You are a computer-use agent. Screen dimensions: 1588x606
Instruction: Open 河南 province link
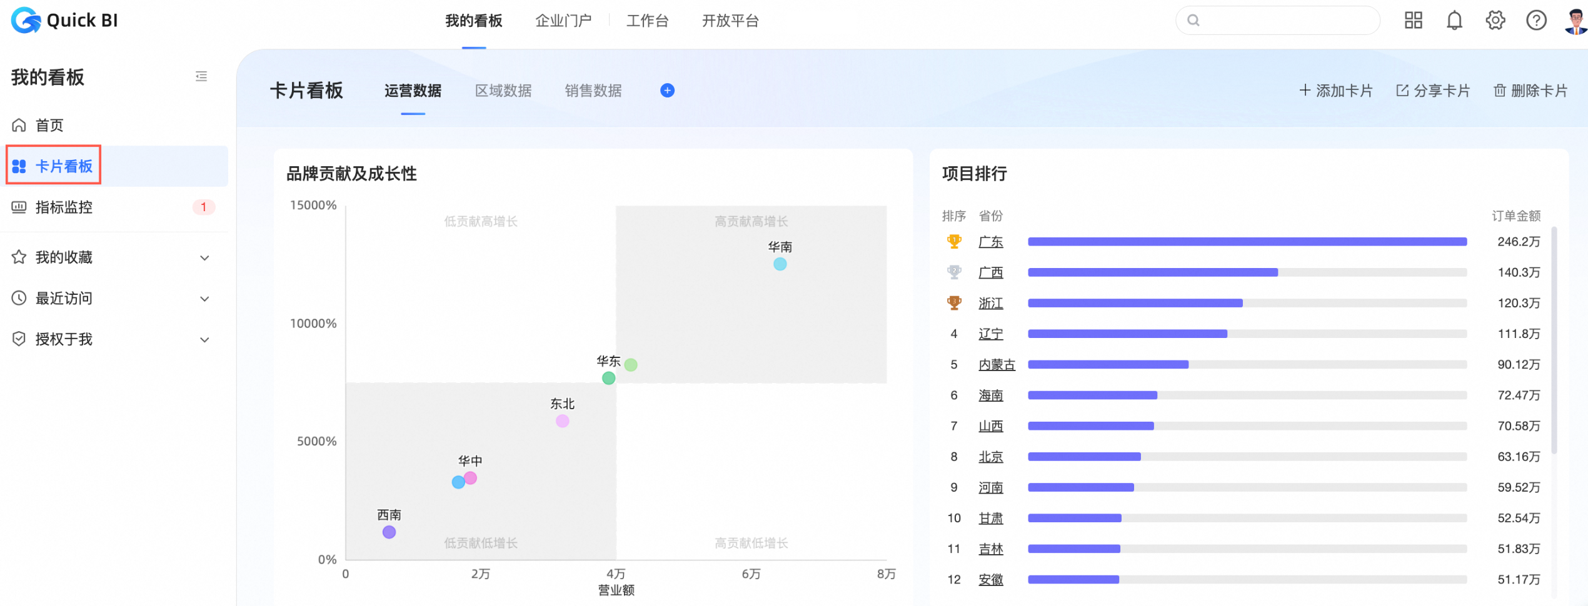tap(990, 487)
